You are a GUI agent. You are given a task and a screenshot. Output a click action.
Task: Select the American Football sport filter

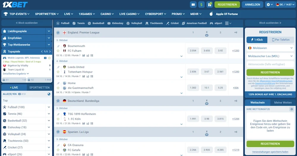(x=194, y=23)
